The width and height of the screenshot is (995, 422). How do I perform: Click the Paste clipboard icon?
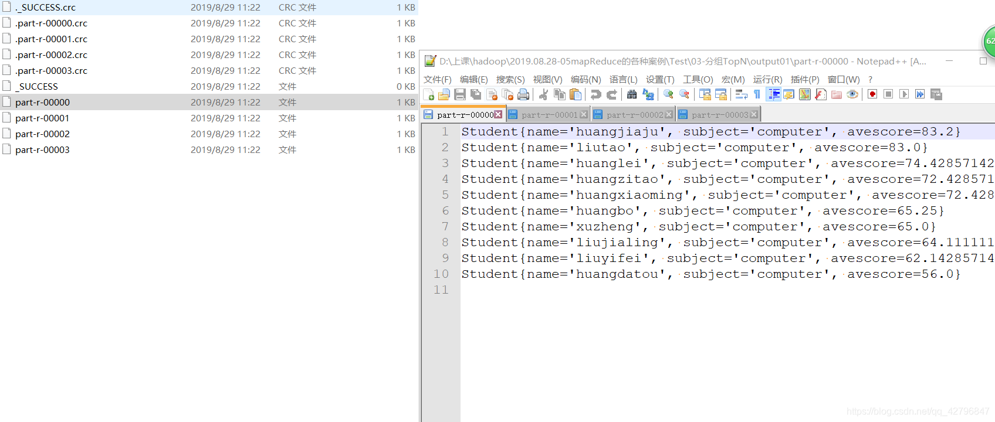click(x=576, y=94)
